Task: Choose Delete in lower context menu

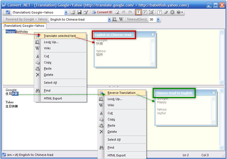Action: coord(122,132)
